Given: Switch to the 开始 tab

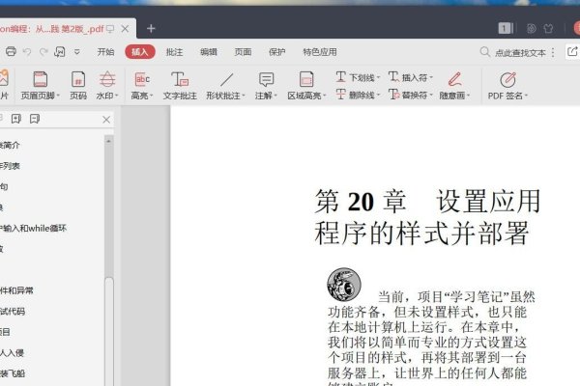Looking at the screenshot, I should pos(105,52).
